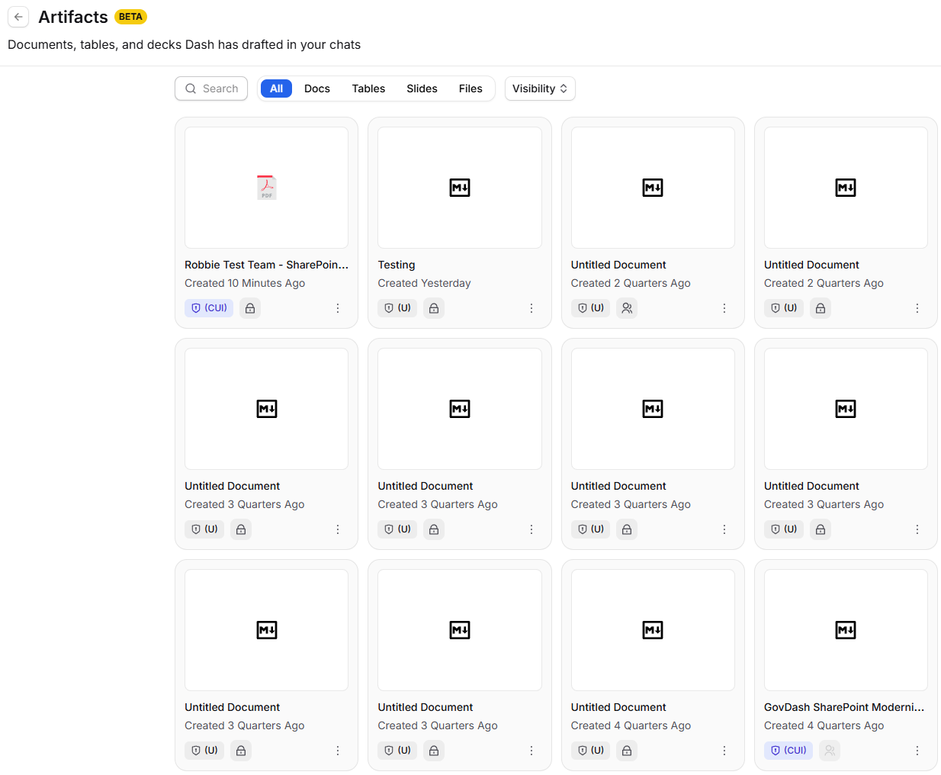The image size is (941, 775).
Task: Click the lock icon on Robbie Test Team card
Action: (250, 308)
